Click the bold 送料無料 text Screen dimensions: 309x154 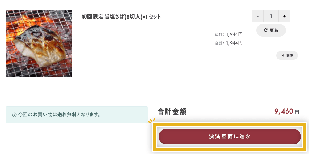(67, 115)
